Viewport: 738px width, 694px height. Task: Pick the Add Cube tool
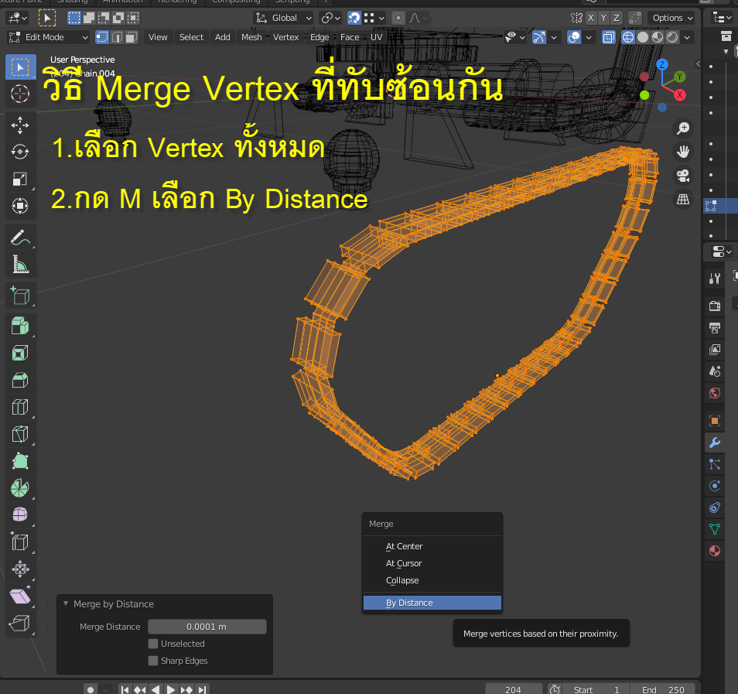[20, 296]
